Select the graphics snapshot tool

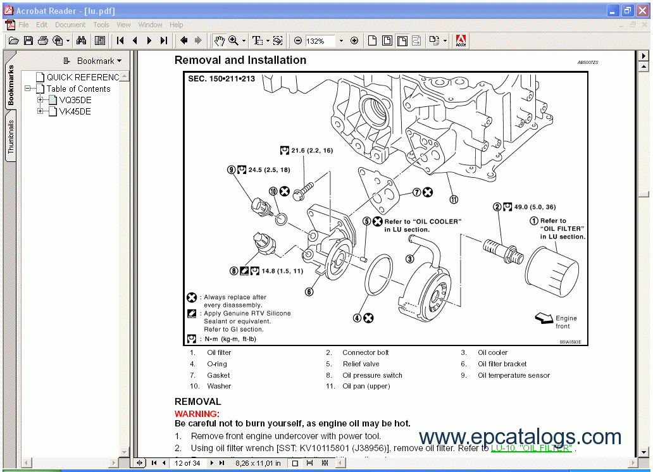pos(278,40)
